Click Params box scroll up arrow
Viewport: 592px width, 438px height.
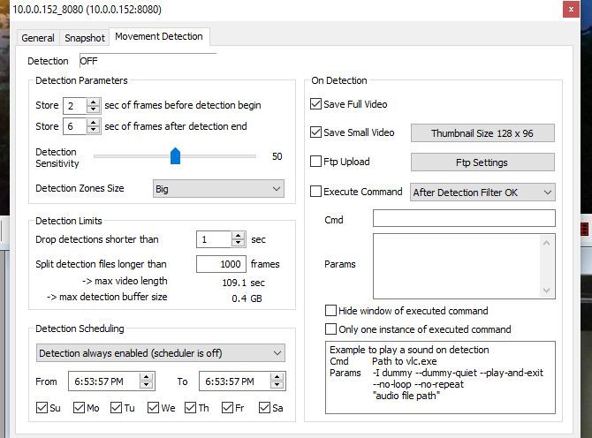coord(546,243)
